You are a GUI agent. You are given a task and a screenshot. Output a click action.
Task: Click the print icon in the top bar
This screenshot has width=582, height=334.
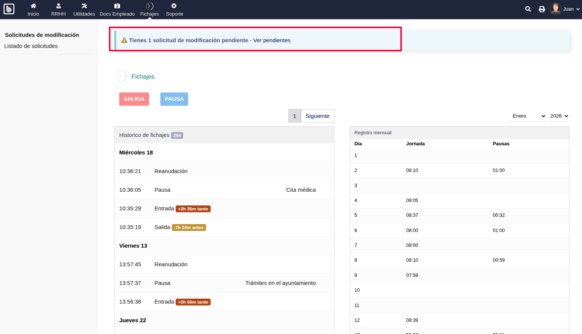[x=542, y=8]
